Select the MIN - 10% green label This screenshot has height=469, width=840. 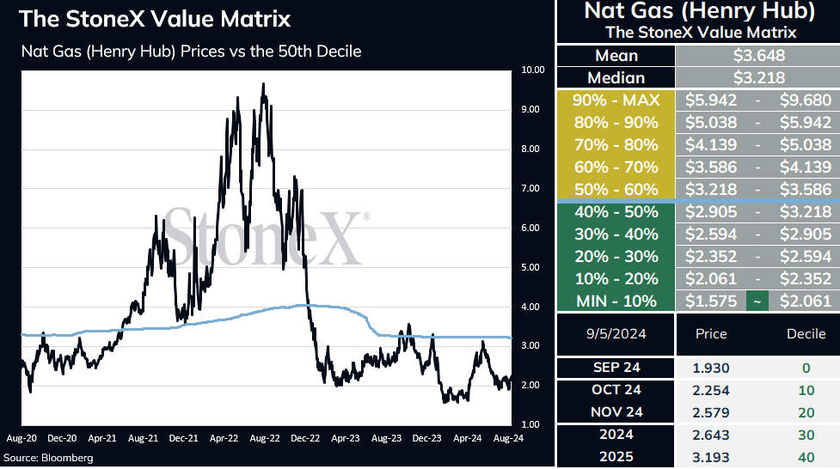tap(616, 301)
